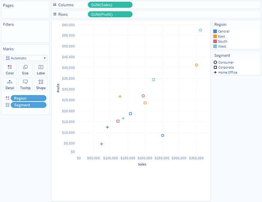Click the $200,000 sales axis label
Image resolution: width=262 pixels, height=202 pixels.
(145, 158)
